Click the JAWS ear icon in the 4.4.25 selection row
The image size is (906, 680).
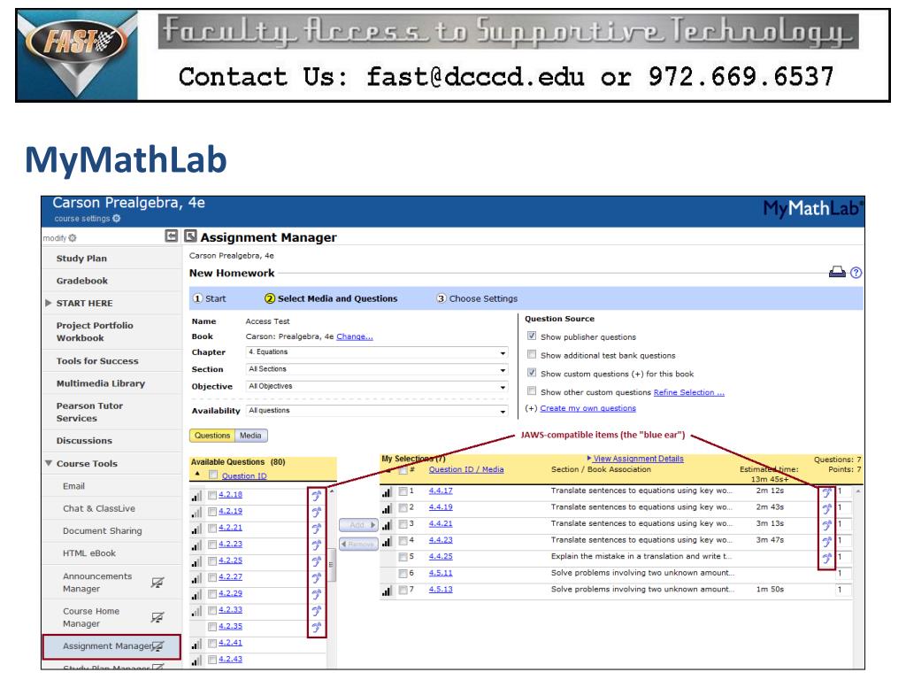tap(827, 558)
